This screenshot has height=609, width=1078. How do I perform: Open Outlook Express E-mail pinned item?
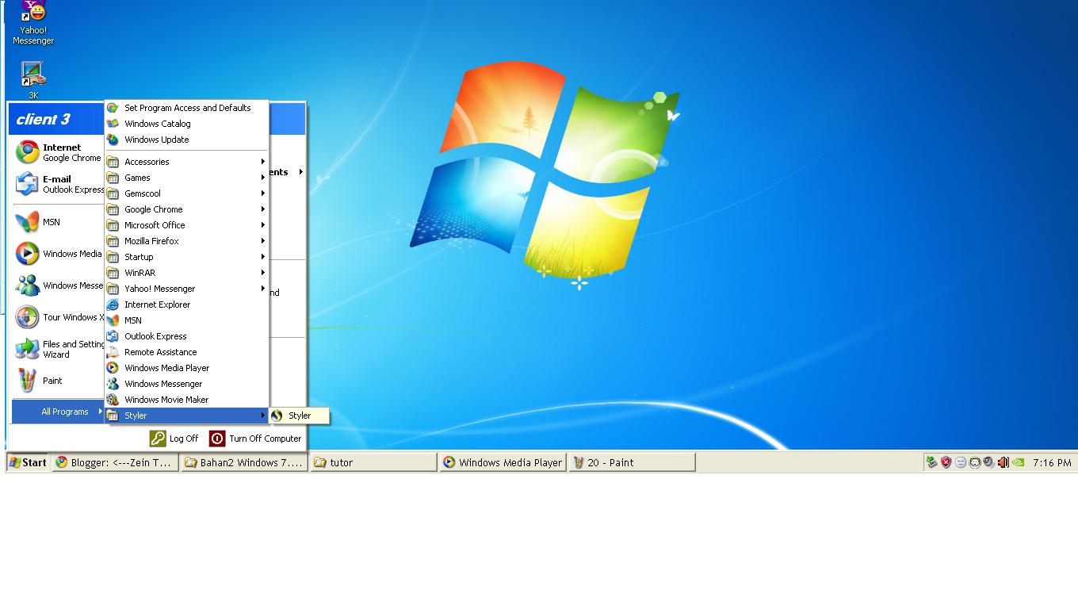59,184
